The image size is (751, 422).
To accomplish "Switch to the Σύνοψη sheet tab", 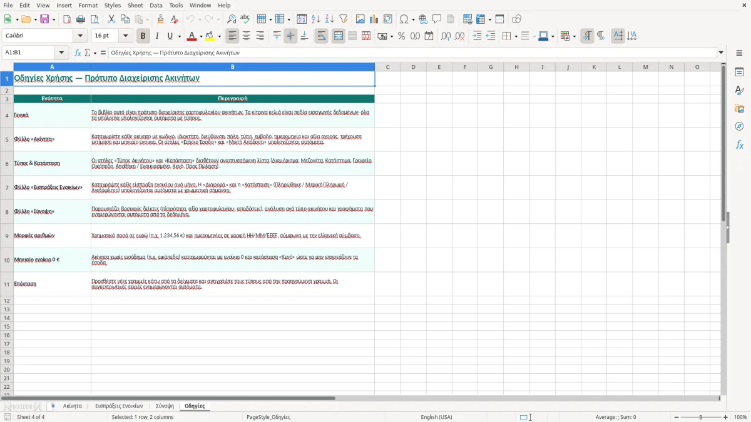I will (x=165, y=406).
